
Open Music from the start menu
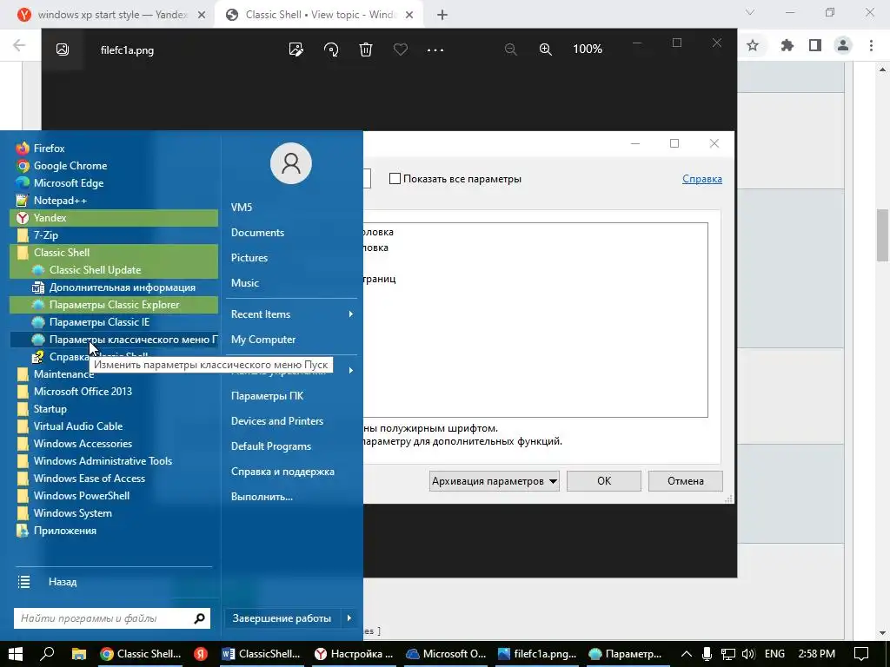point(244,282)
